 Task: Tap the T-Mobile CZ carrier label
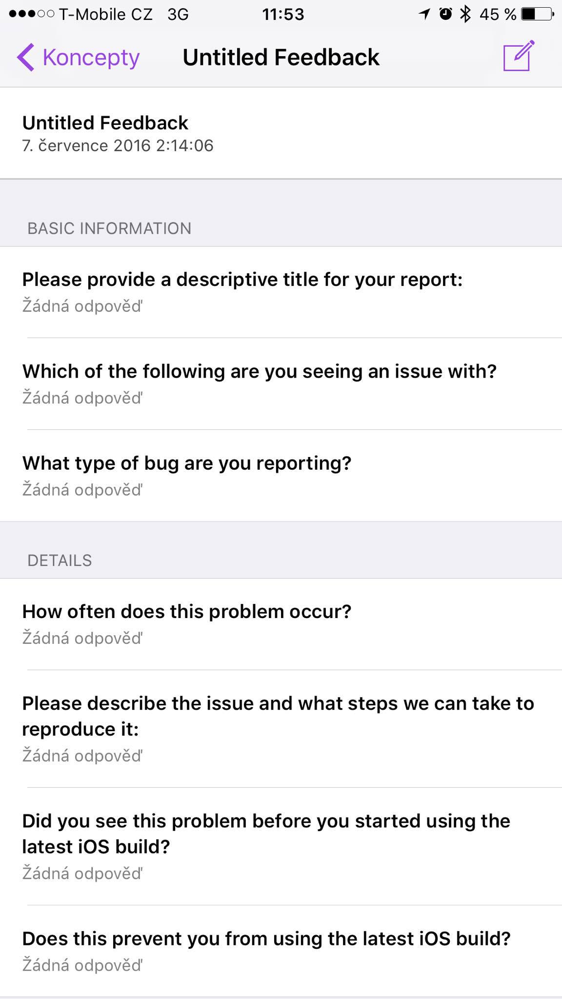point(106,14)
